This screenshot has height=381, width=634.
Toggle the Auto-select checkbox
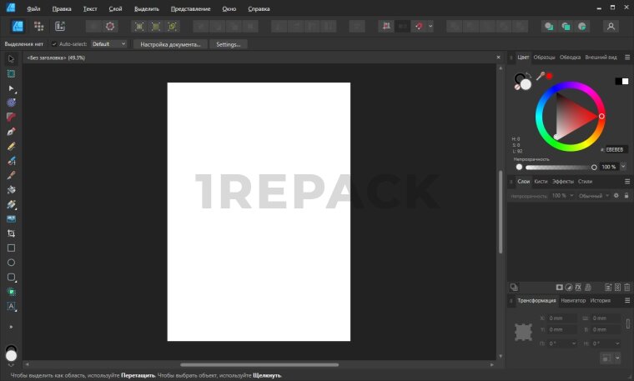[54, 43]
